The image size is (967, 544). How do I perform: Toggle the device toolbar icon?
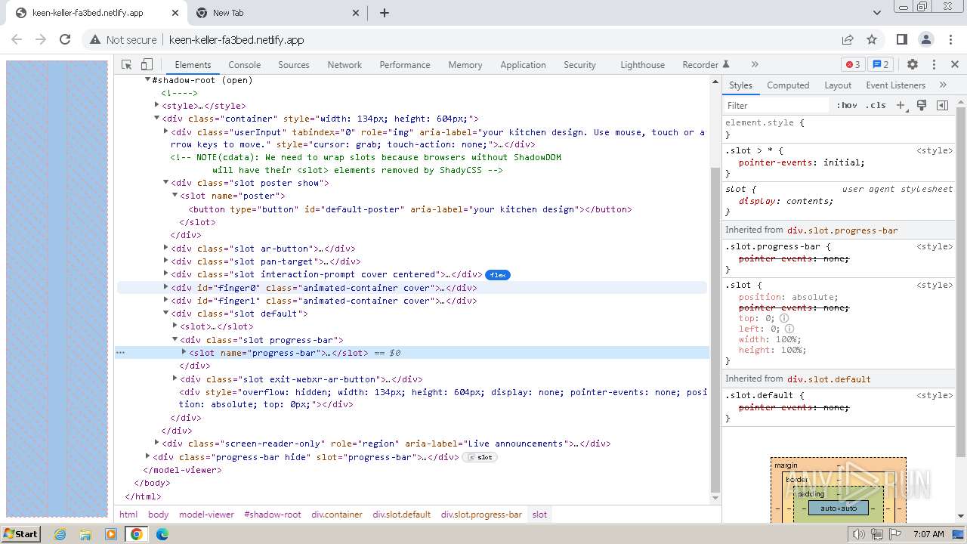click(x=147, y=65)
